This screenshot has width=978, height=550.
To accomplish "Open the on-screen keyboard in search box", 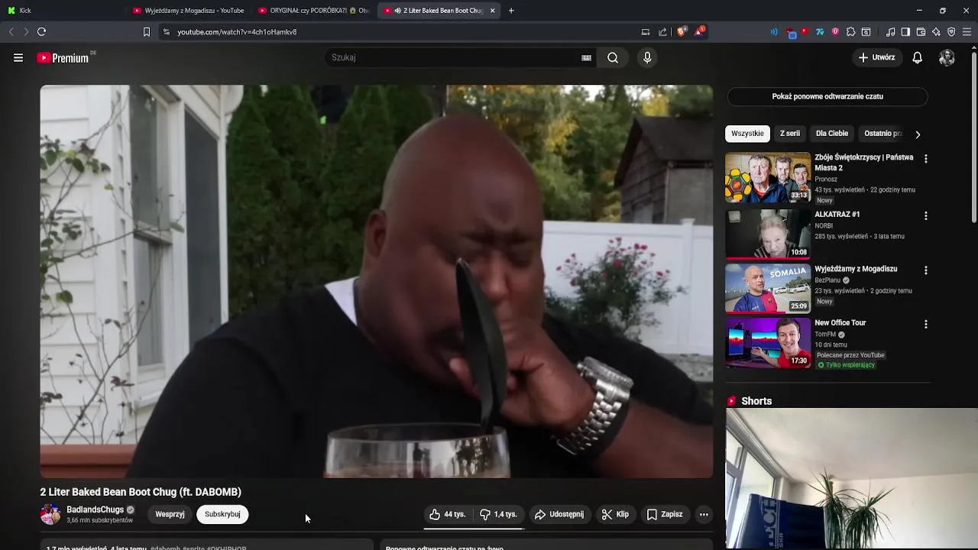I will [x=586, y=57].
